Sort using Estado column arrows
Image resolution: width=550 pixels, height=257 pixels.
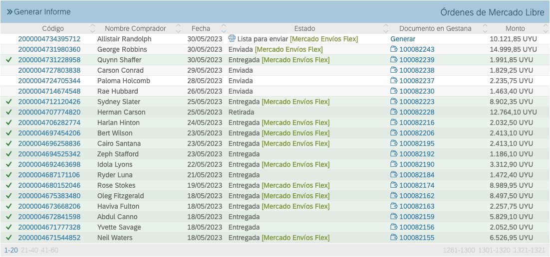click(385, 28)
